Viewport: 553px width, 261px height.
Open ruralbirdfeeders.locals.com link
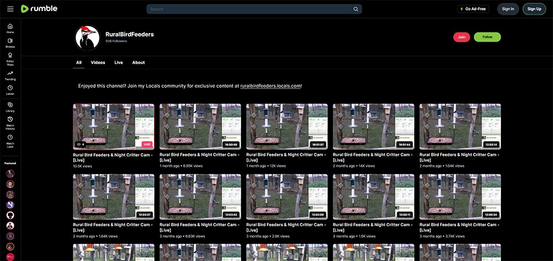[x=270, y=86]
